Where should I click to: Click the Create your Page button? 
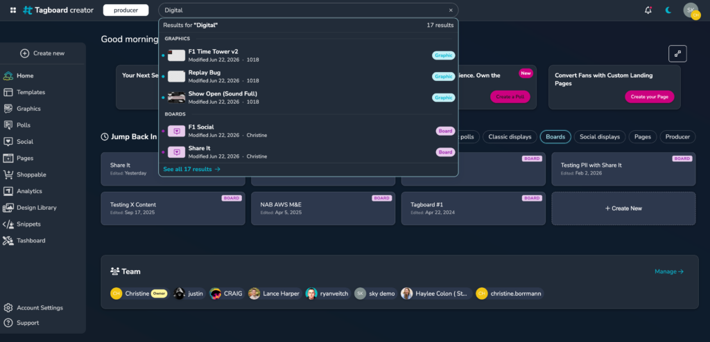point(649,97)
